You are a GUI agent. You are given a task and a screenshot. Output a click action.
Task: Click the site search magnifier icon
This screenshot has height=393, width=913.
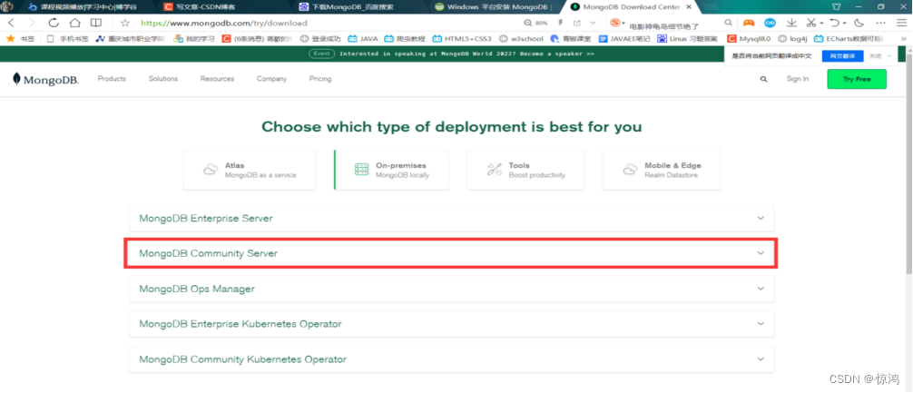click(x=763, y=79)
